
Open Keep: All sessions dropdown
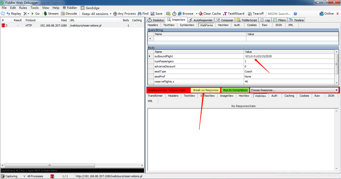pyautogui.click(x=97, y=14)
